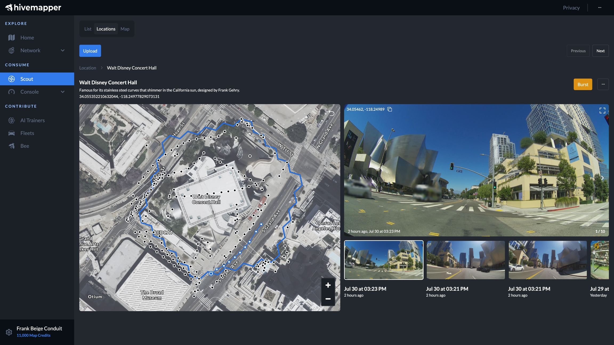Copy coordinates 34.05462, -118.24989
This screenshot has height=345, width=614.
click(x=390, y=109)
